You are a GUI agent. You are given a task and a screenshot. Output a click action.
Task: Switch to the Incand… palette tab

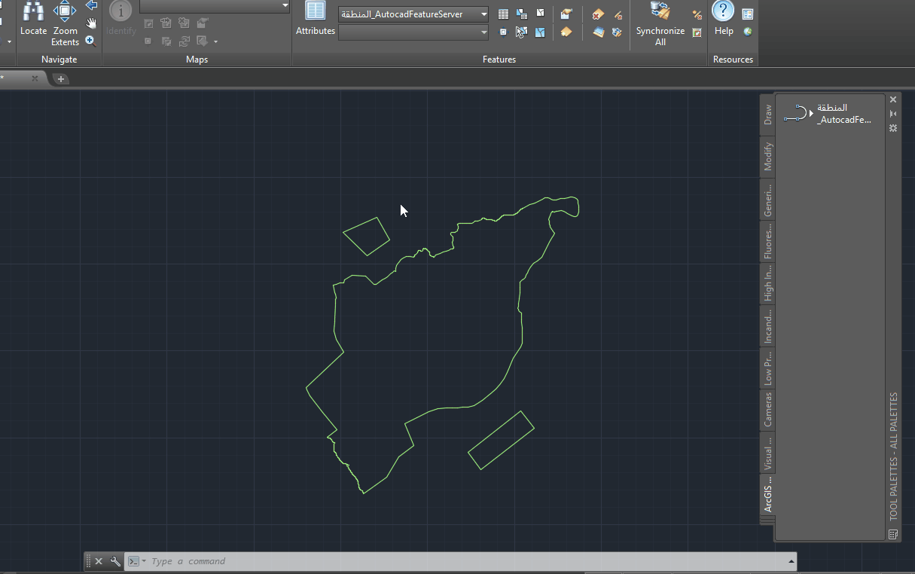(x=767, y=327)
